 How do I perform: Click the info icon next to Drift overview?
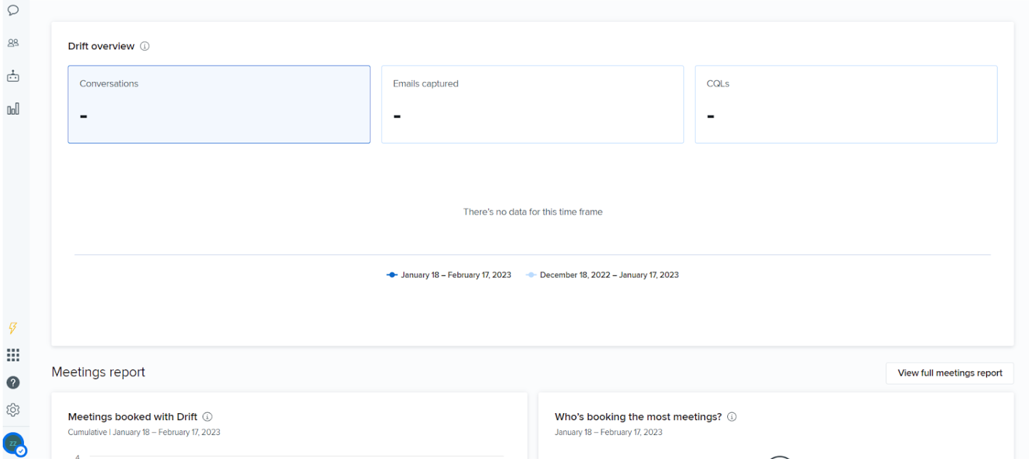click(145, 46)
